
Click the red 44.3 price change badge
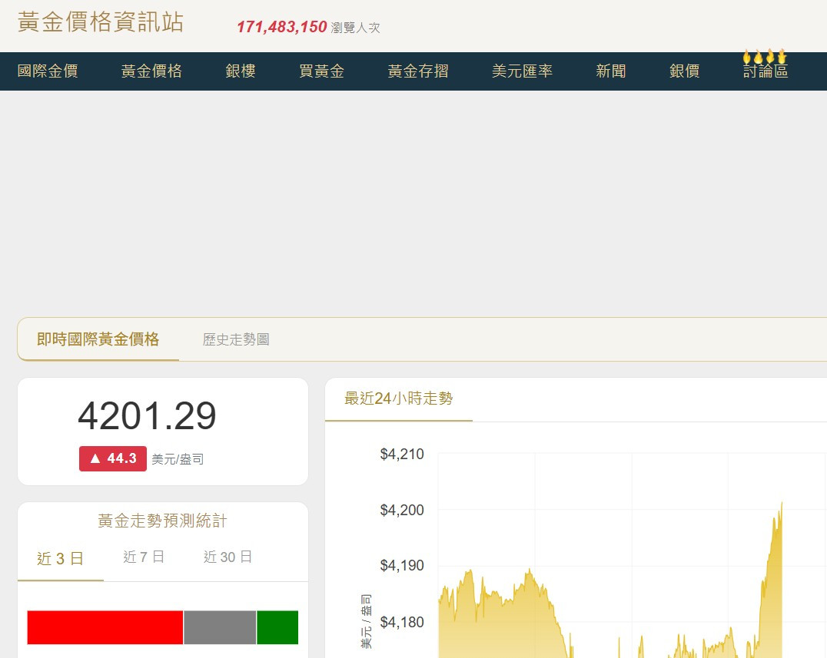click(113, 458)
